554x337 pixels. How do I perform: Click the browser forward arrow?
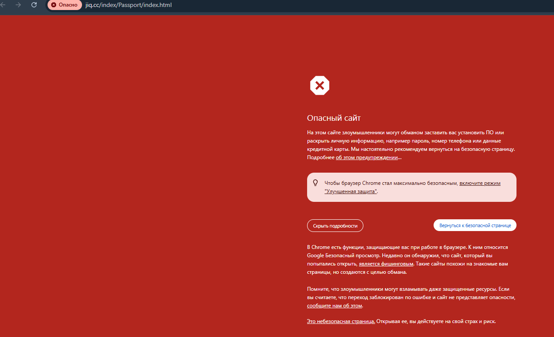point(18,5)
